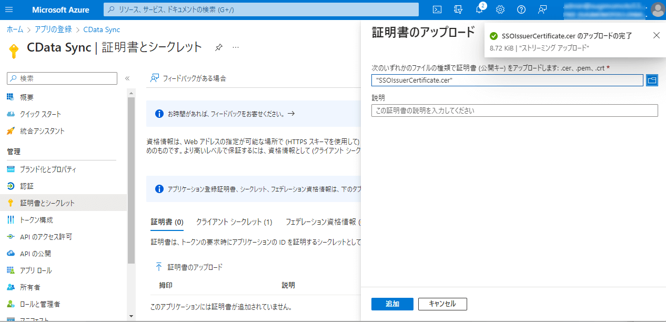Image resolution: width=666 pixels, height=322 pixels.
Task: Click the certificate file name field
Action: (x=507, y=80)
